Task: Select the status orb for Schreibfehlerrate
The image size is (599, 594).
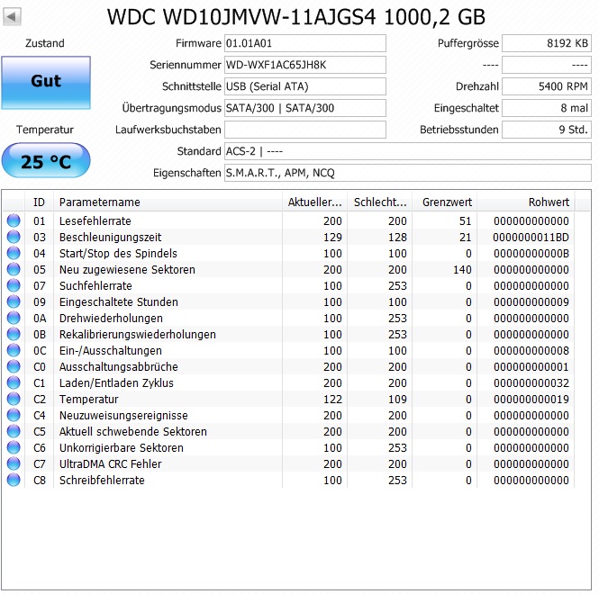Action: pyautogui.click(x=14, y=480)
